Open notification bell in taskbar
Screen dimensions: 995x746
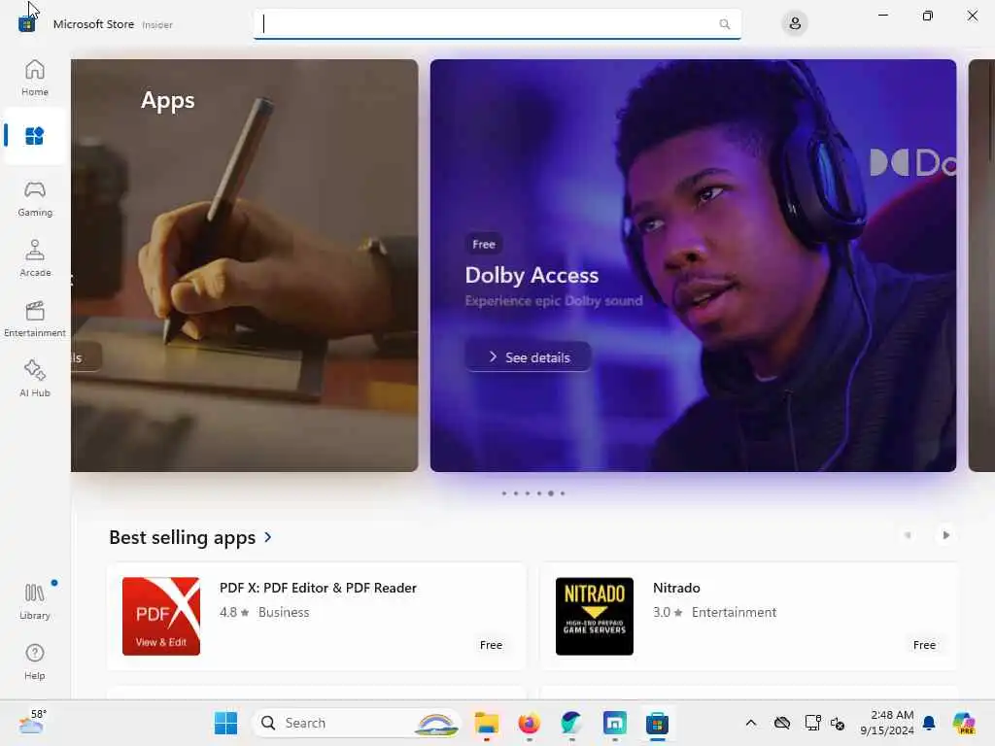click(x=929, y=723)
